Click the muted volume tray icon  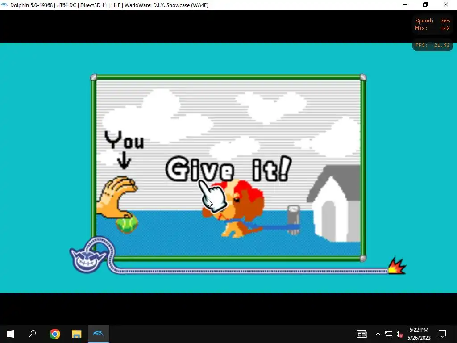click(x=399, y=334)
